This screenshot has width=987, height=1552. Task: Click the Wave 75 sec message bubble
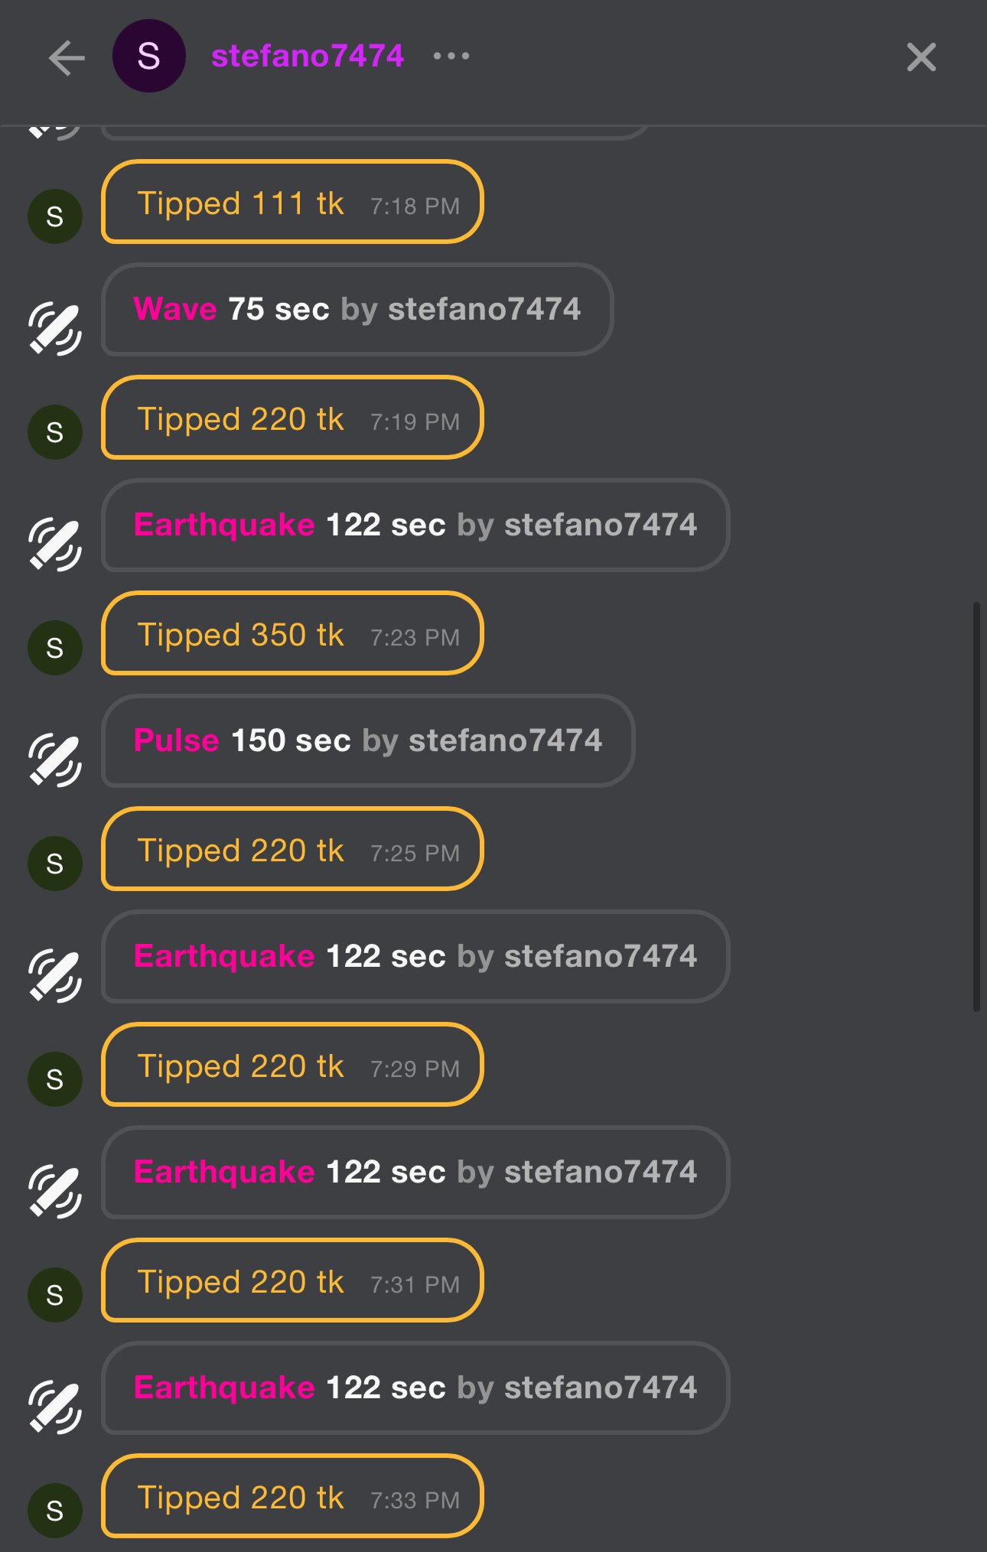click(357, 310)
